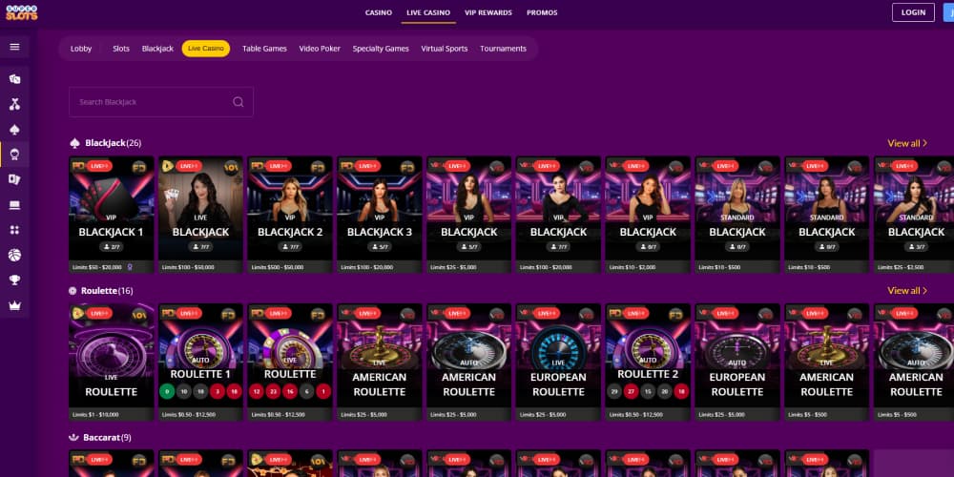954x477 pixels.
Task: Open the VIP Blackjack 2 game card
Action: pyautogui.click(x=290, y=214)
